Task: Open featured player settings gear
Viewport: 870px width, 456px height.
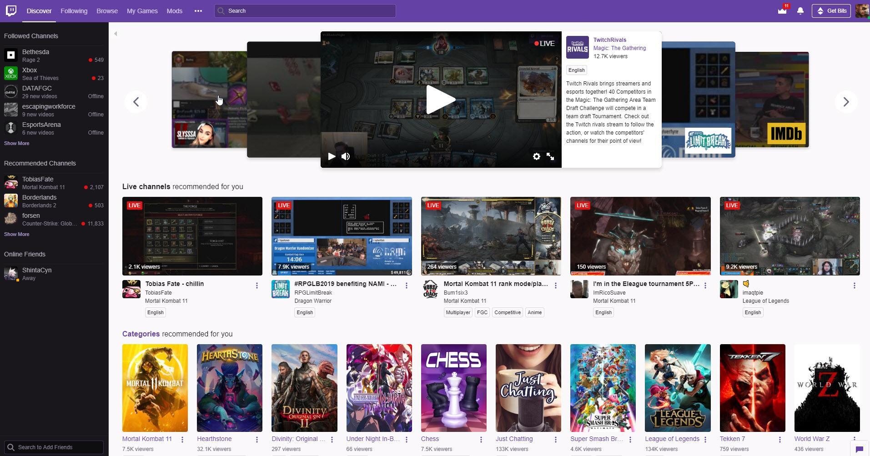Action: coord(537,156)
